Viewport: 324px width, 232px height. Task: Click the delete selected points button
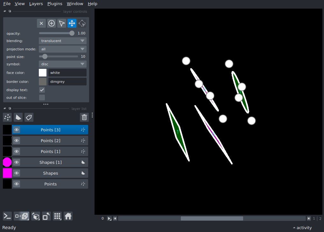coord(41,23)
